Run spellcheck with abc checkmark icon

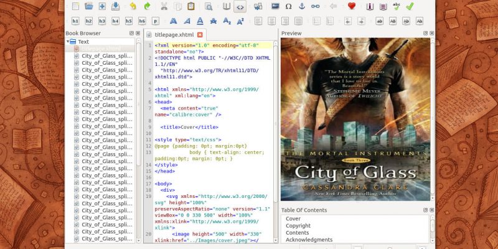397,6
